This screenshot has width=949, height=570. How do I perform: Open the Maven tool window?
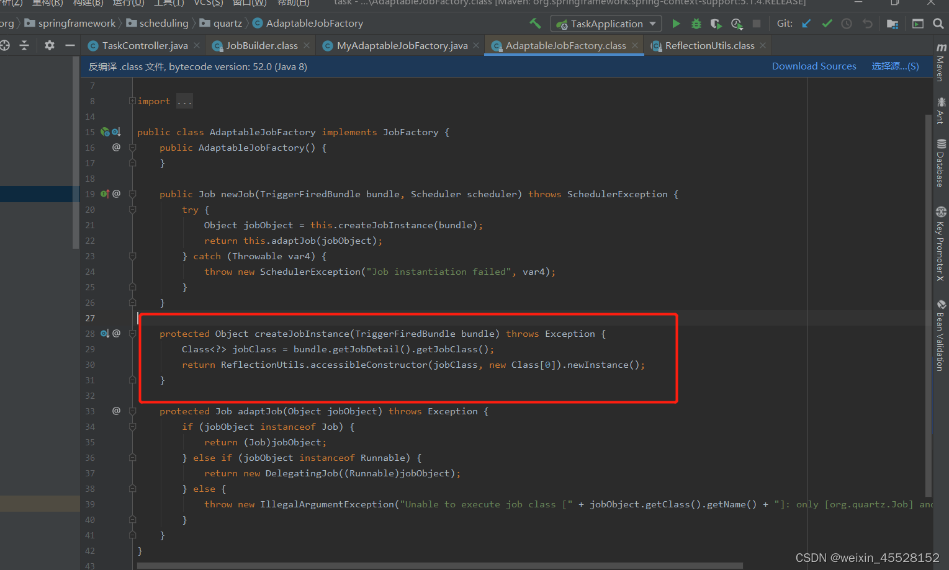[x=941, y=62]
